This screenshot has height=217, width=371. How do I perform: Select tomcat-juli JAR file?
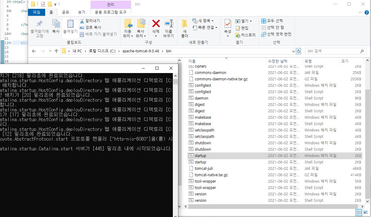click(274, 168)
